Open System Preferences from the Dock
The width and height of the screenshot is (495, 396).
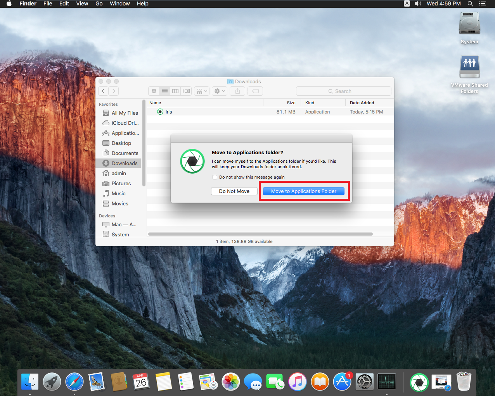tap(365, 382)
